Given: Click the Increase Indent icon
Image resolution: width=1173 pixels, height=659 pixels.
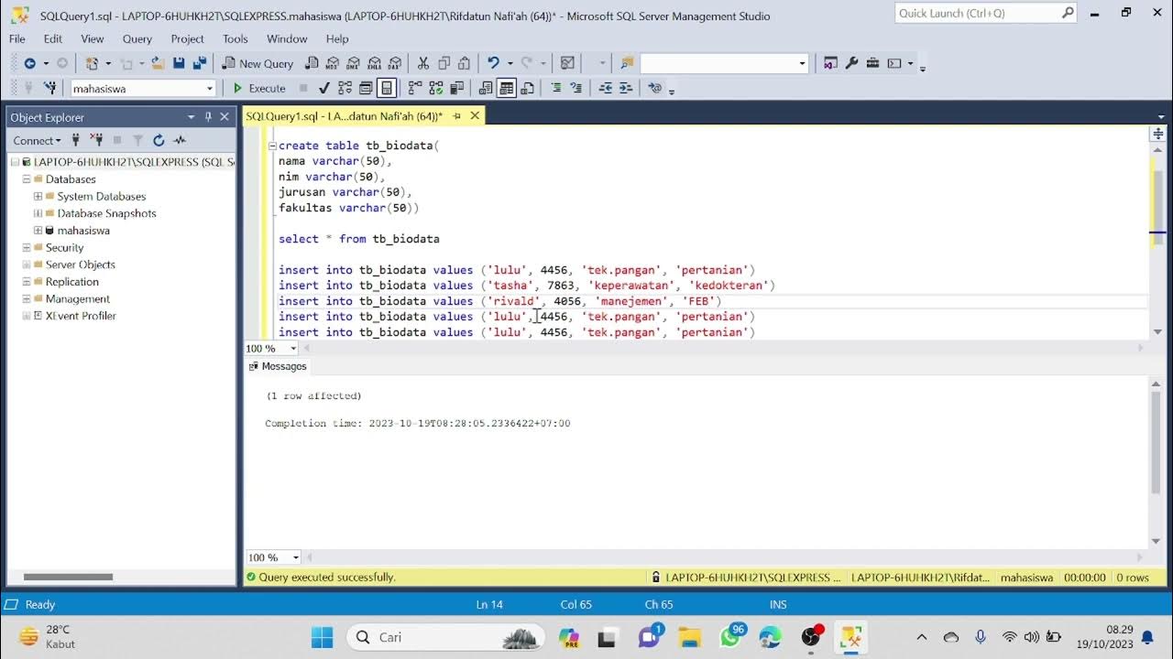Looking at the screenshot, I should (625, 88).
